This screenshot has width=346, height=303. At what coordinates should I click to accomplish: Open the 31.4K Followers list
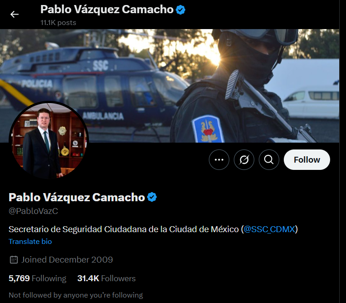point(106,278)
